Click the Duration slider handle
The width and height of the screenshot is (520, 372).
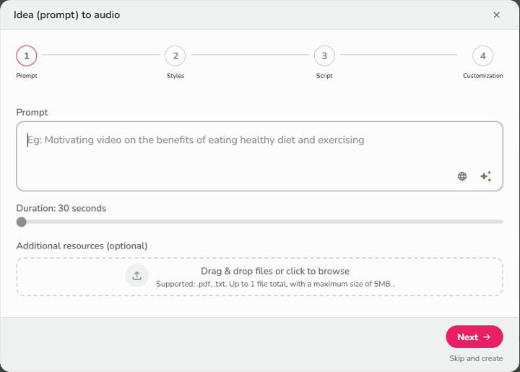22,222
